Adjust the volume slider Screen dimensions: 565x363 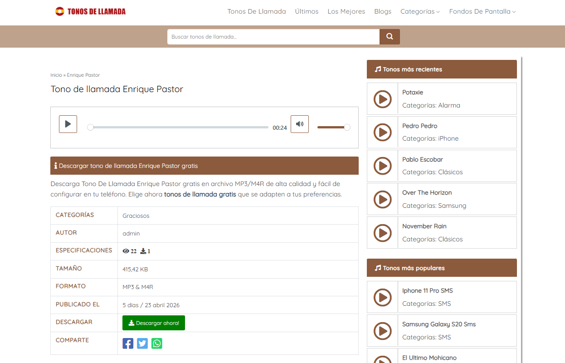point(334,128)
